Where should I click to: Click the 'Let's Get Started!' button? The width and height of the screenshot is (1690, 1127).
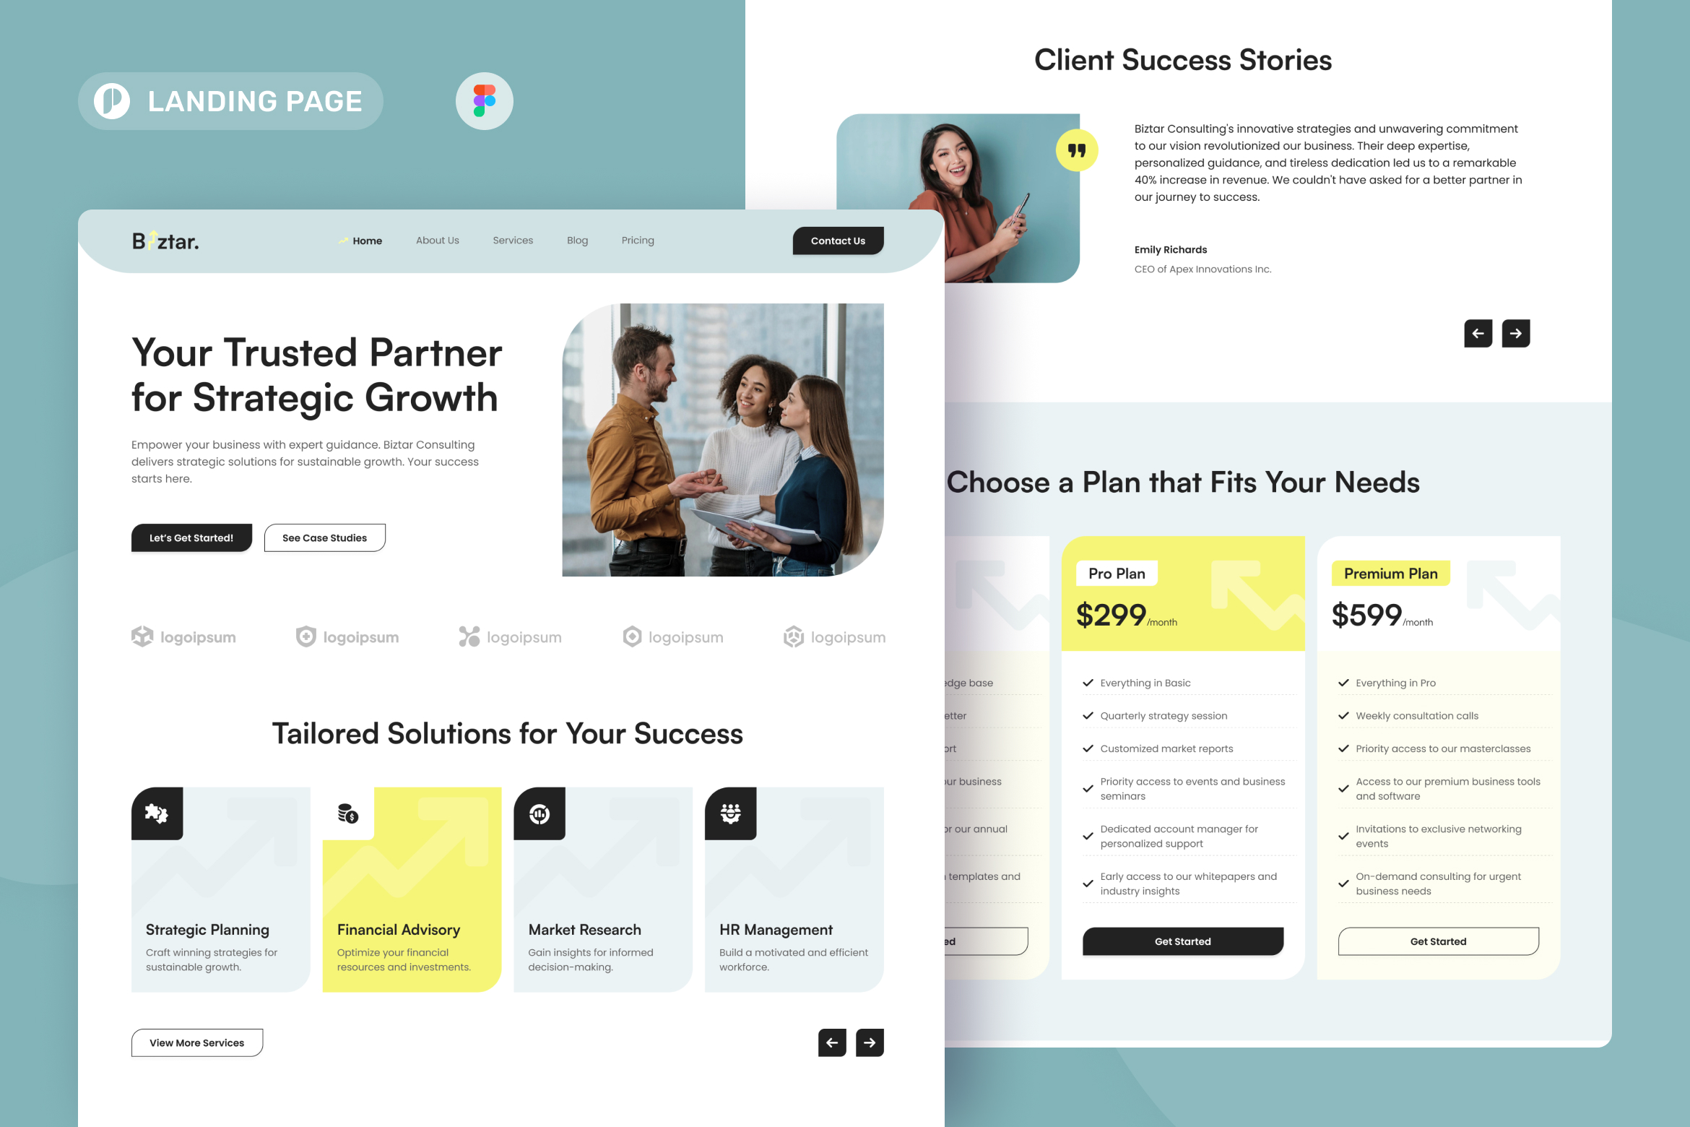(x=191, y=537)
